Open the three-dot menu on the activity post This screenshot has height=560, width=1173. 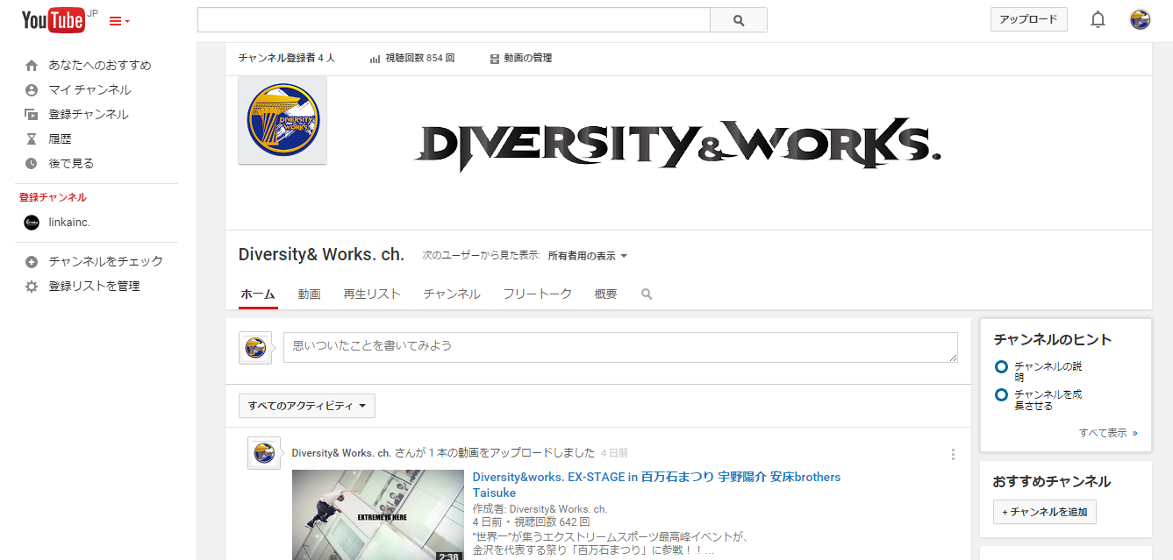point(953,454)
